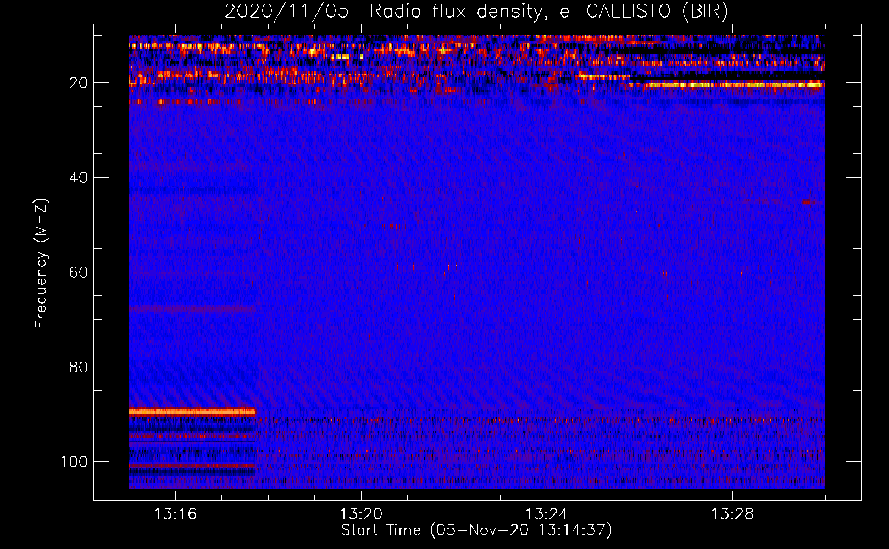
Task: Select the 20 frequency tick label
Action: (x=79, y=83)
